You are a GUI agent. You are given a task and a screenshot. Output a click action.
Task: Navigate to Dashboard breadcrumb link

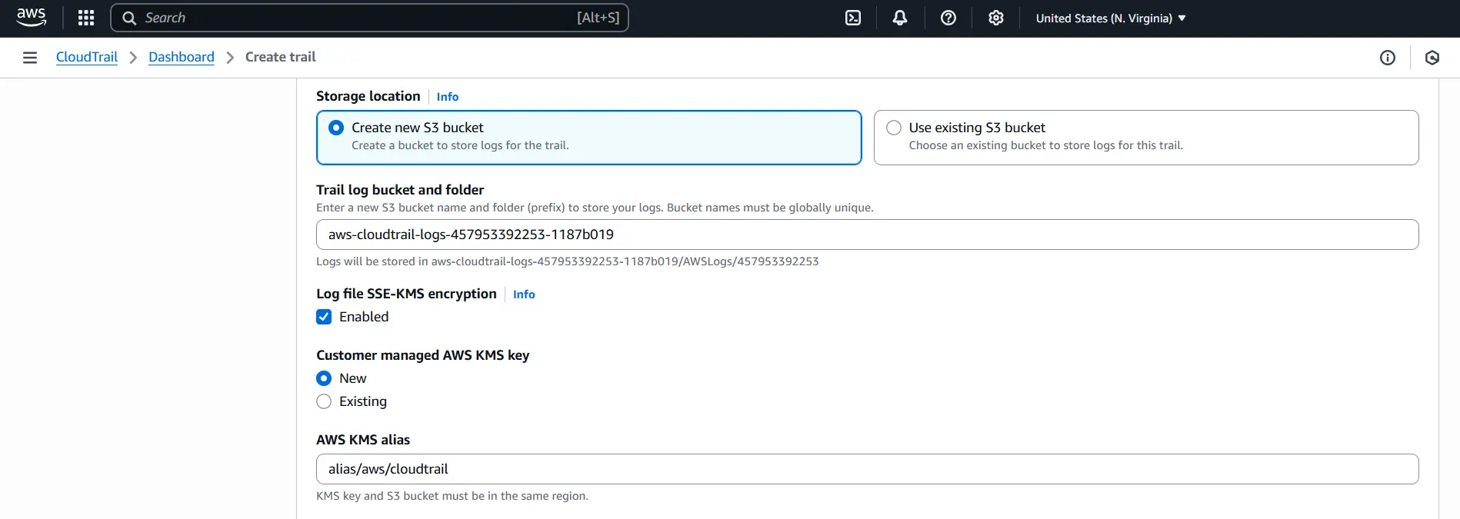(x=181, y=57)
